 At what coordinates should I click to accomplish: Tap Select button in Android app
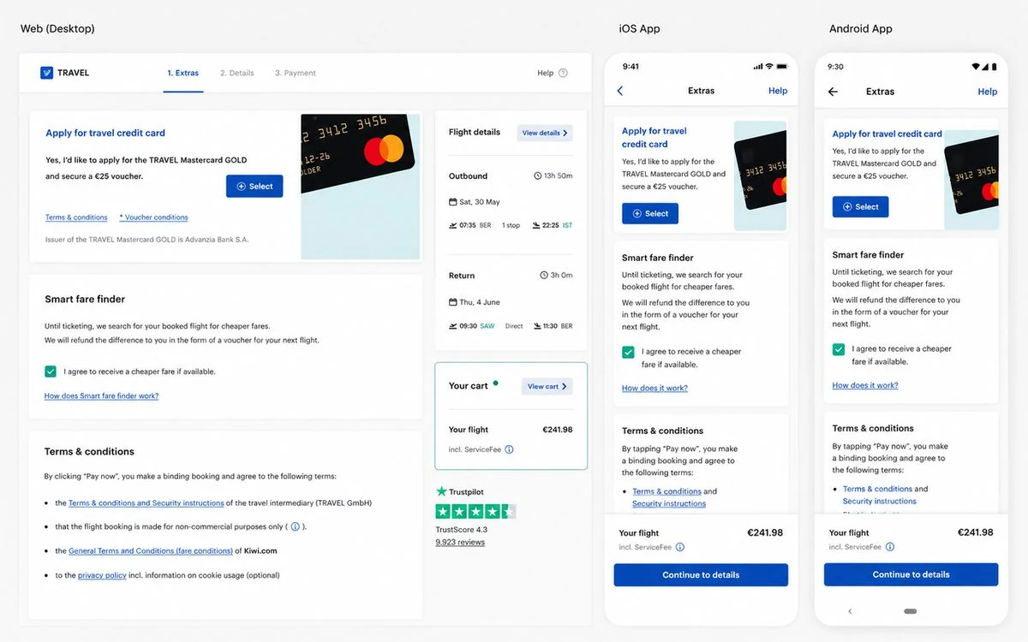[x=861, y=206]
